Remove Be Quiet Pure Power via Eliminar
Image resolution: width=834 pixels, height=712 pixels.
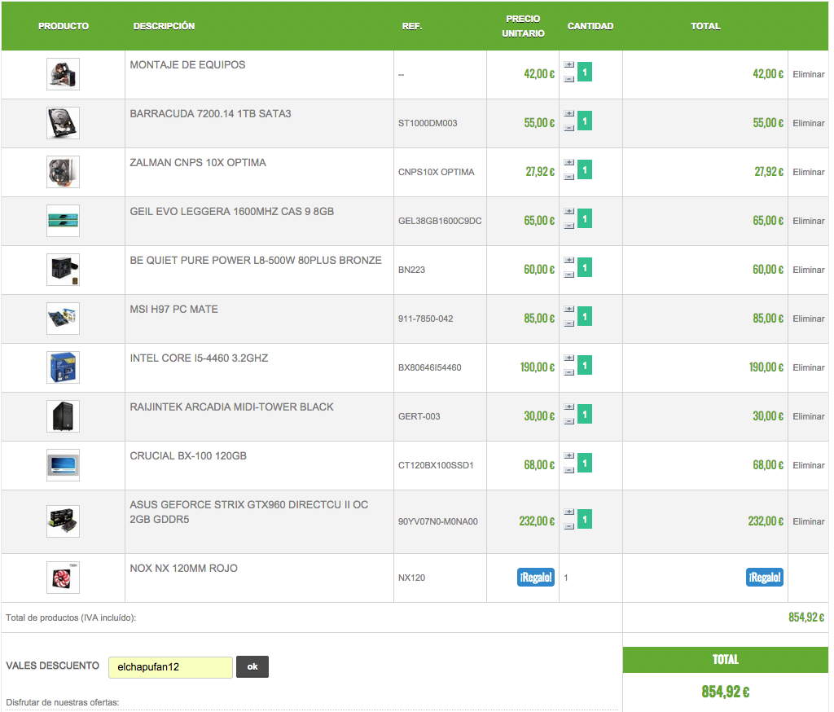coord(808,270)
